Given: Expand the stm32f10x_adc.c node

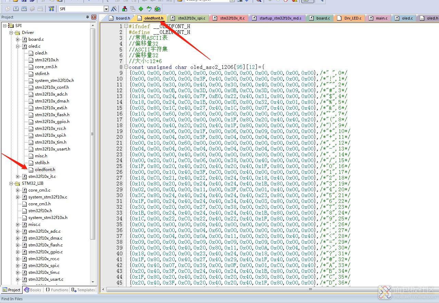Looking at the screenshot, I should point(18,231).
